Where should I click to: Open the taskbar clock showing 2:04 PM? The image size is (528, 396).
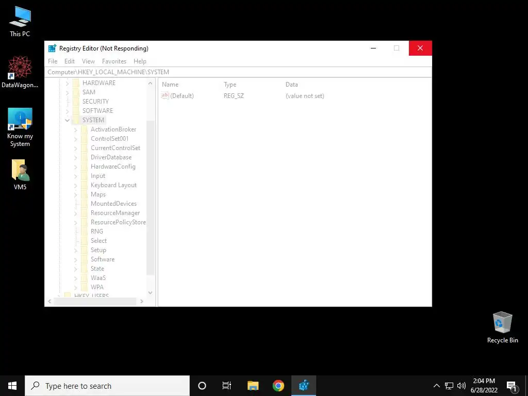(x=484, y=386)
